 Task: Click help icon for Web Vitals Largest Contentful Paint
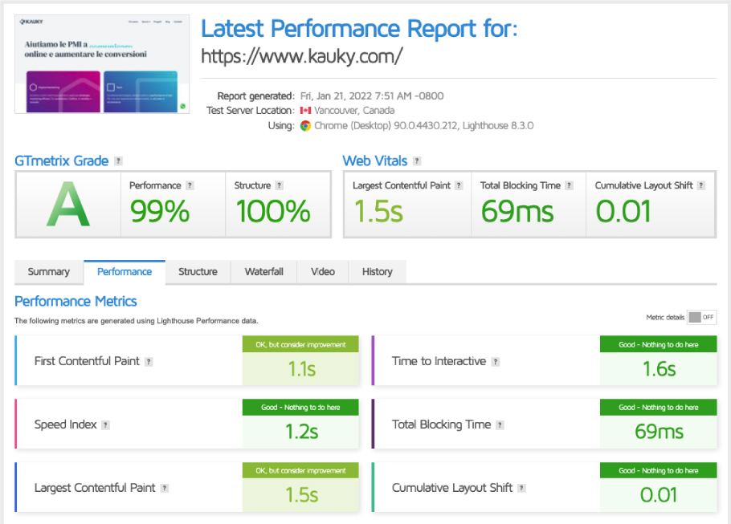[x=459, y=185]
